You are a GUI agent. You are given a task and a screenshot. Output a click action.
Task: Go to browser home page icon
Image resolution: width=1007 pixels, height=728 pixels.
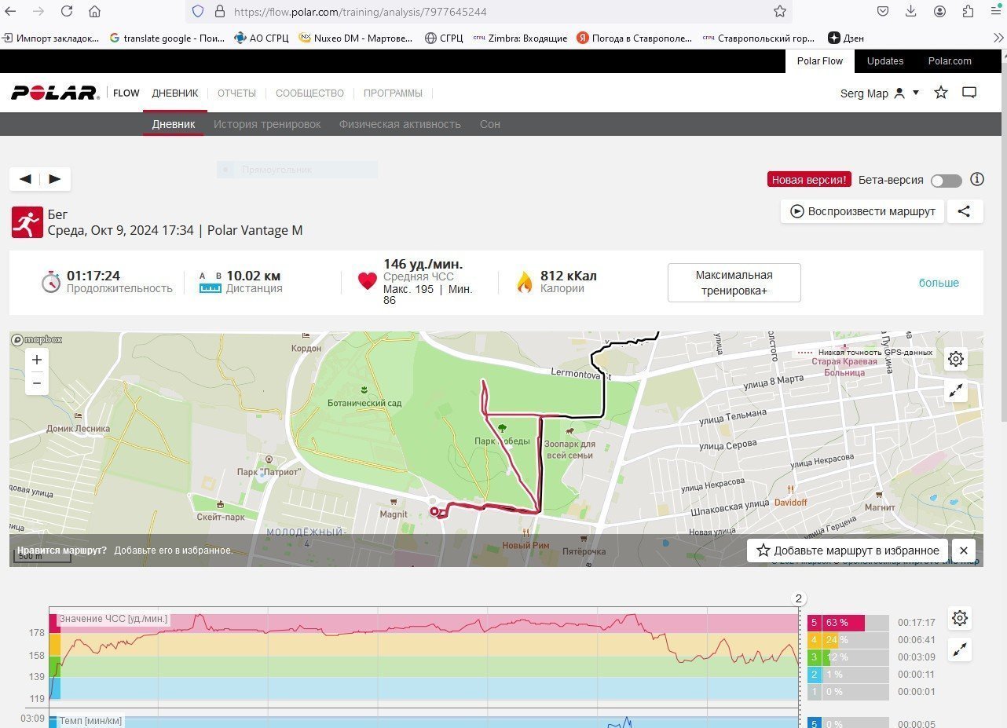94,11
